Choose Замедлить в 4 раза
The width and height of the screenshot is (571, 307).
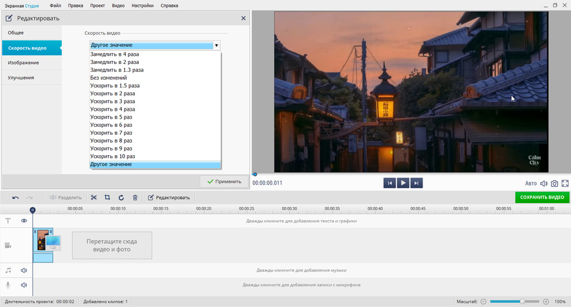pyautogui.click(x=155, y=54)
